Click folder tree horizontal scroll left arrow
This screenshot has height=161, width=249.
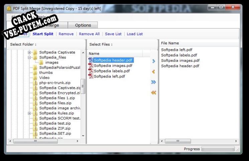10,141
